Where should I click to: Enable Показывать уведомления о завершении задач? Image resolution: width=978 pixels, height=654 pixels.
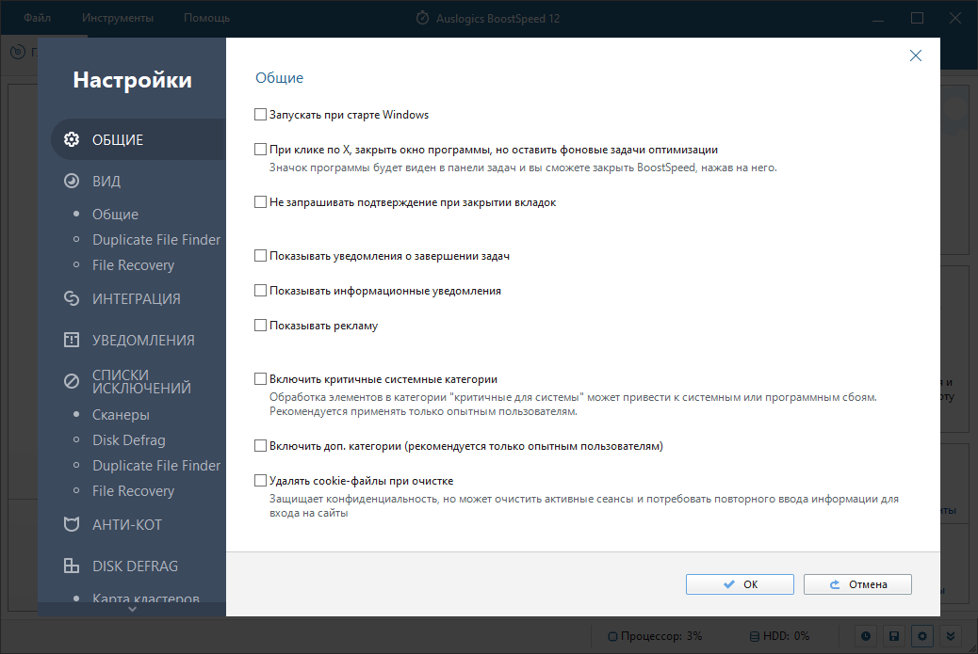[x=261, y=256]
